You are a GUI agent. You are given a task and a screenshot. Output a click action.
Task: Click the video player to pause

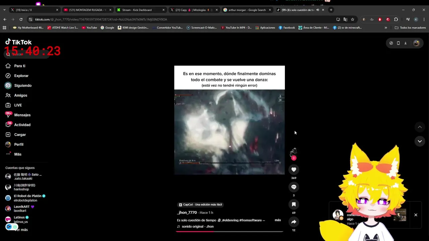coord(229,120)
